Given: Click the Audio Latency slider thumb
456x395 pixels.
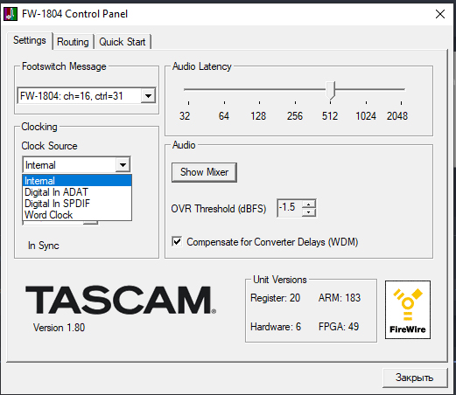Looking at the screenshot, I should pyautogui.click(x=330, y=91).
